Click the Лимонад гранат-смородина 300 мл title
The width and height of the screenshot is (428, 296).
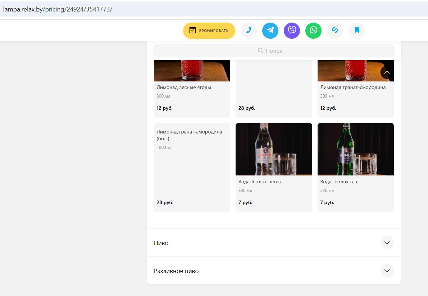coord(353,88)
